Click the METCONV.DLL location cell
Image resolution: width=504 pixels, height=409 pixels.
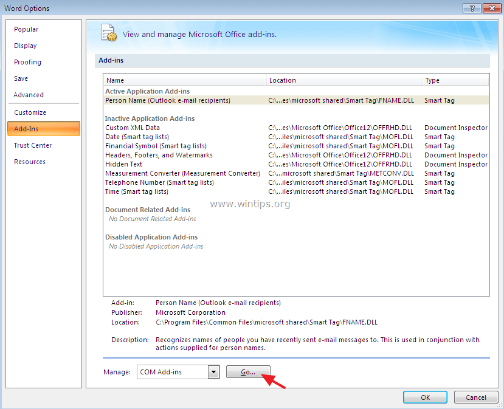pos(341,173)
